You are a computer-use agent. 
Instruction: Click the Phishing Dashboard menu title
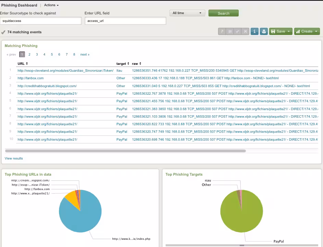click(19, 5)
